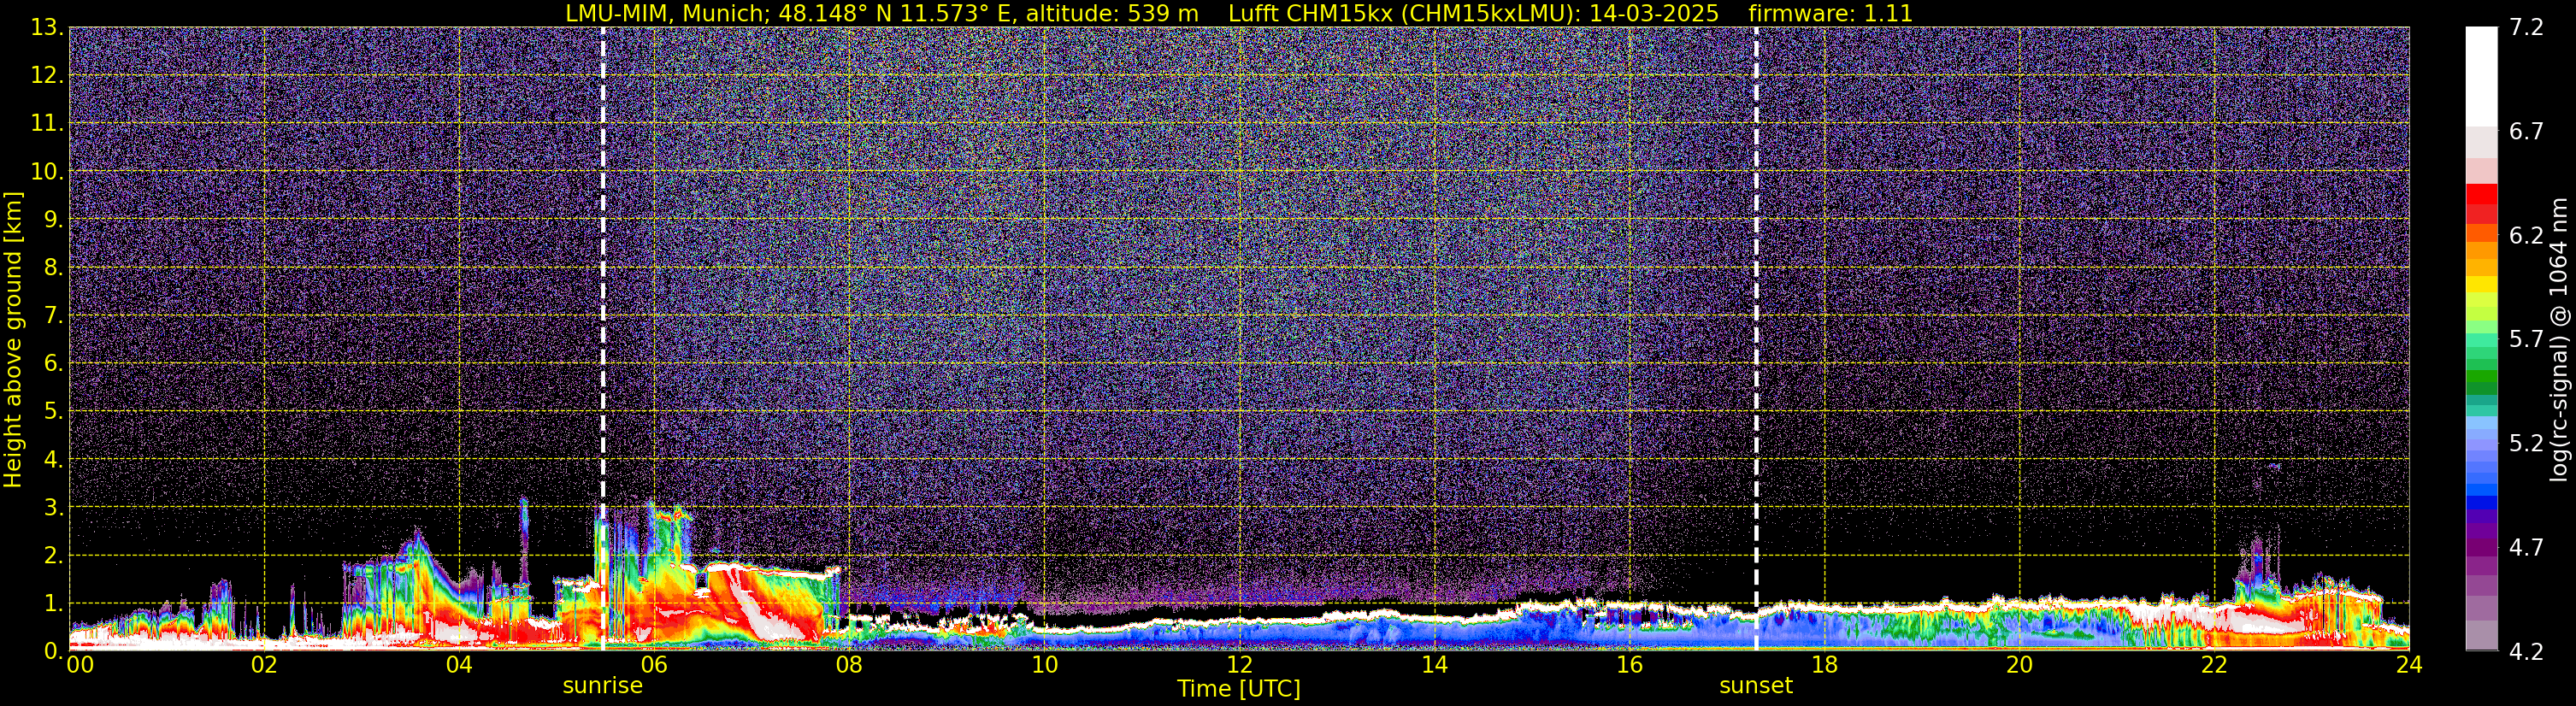Click the date '14-03-2025' in the title
The height and width of the screenshot is (706, 2576).
(x=1654, y=14)
